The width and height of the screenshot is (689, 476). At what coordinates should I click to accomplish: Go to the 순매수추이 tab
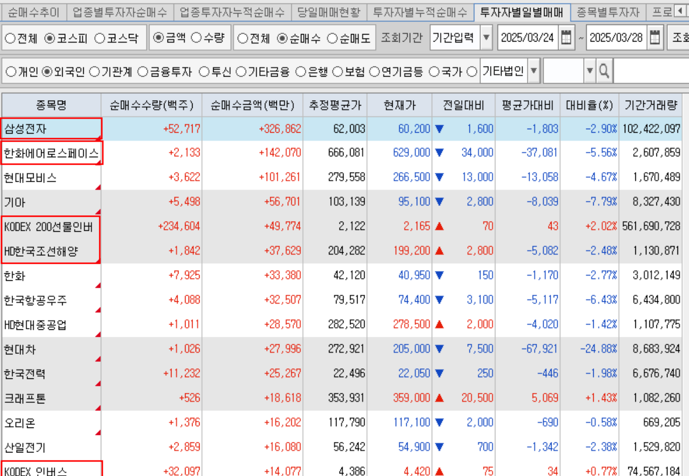tap(34, 12)
